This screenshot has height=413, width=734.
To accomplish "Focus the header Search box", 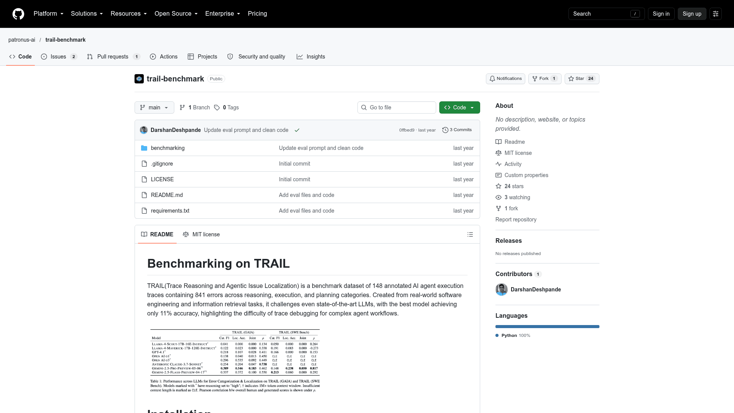I will point(606,14).
